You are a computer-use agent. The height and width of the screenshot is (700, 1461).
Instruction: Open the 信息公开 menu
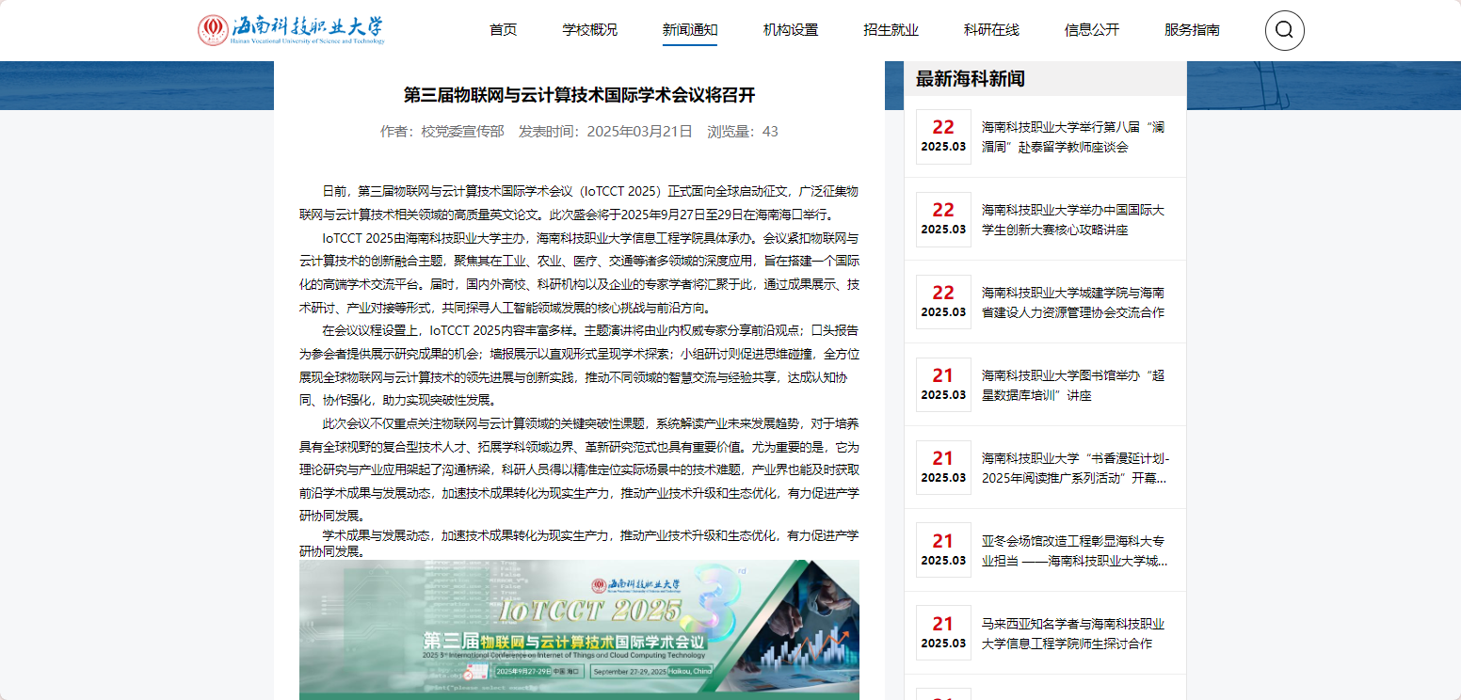coord(1092,30)
